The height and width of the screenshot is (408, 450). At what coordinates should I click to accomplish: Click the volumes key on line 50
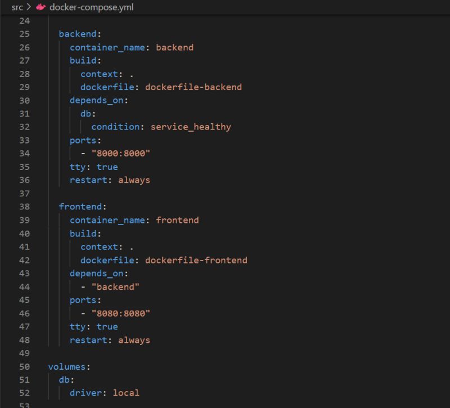click(x=67, y=366)
